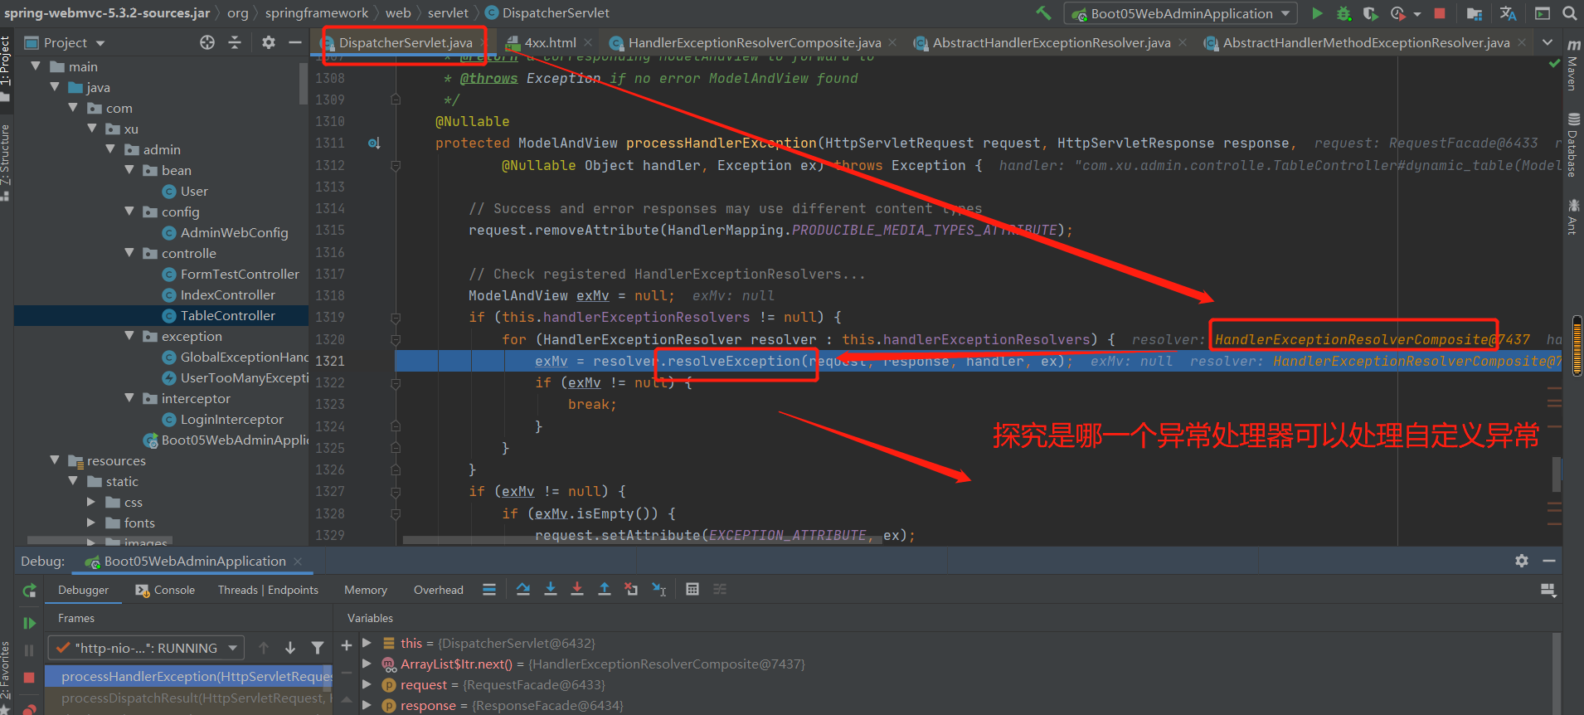The width and height of the screenshot is (1584, 715).
Task: Open Overhead tab in debug panel
Action: [x=439, y=590]
